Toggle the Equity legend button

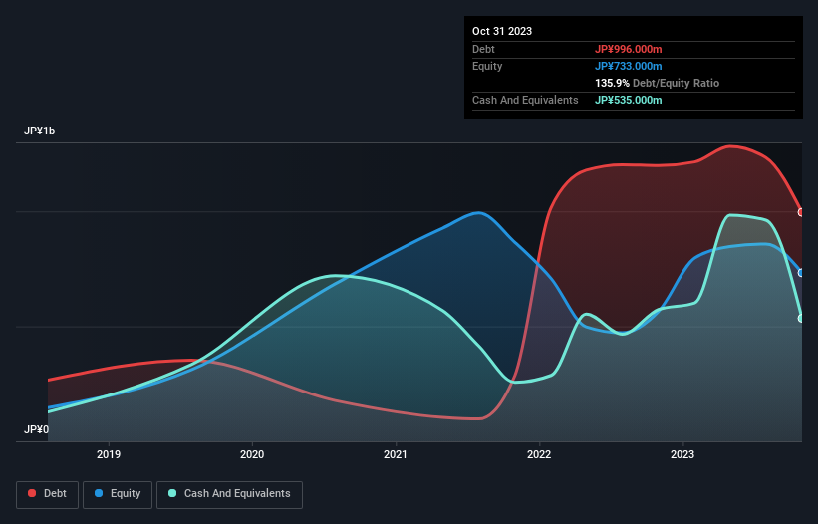118,495
